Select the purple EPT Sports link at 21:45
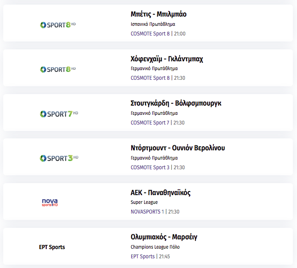Screen dimensions: 297x268 (x=143, y=256)
